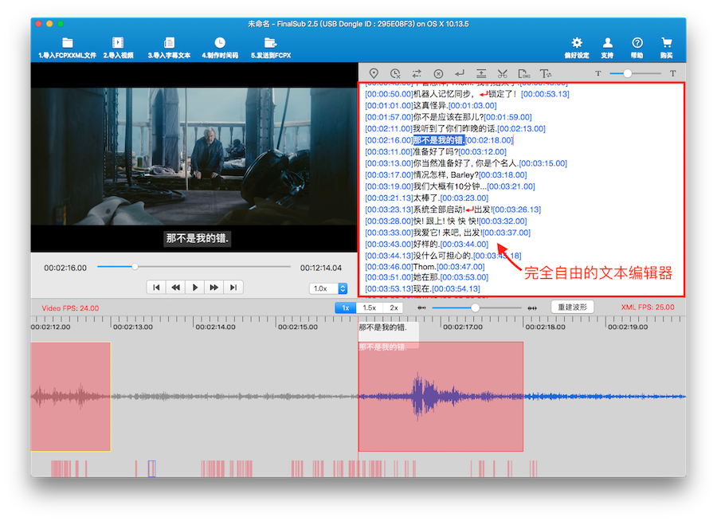Viewport: 717px width, 521px height.
Task: Open the 购买 purchase cart
Action: (666, 47)
